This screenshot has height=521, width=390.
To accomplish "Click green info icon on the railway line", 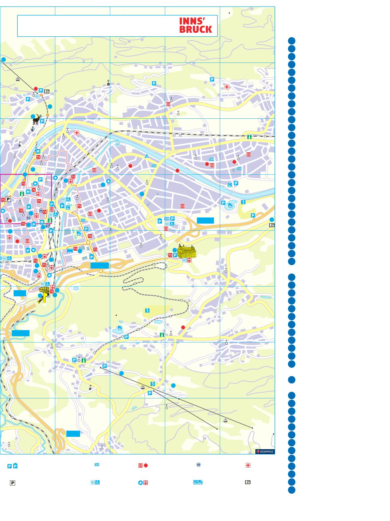I will 249,137.
